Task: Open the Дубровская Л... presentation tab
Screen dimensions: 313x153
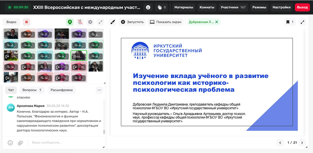Action: [x=201, y=22]
